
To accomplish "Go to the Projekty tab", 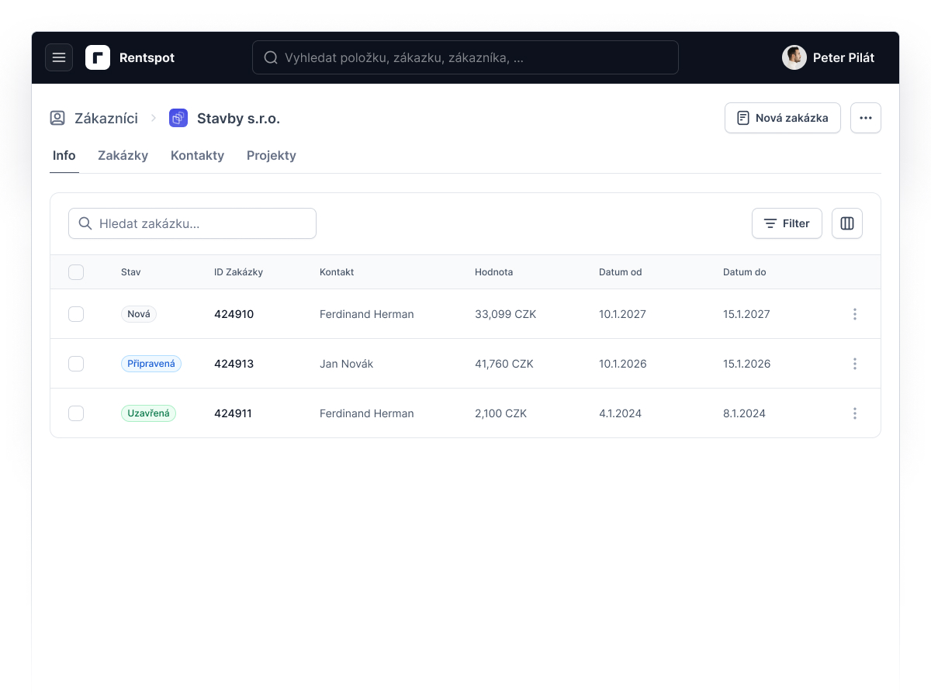I will [272, 155].
